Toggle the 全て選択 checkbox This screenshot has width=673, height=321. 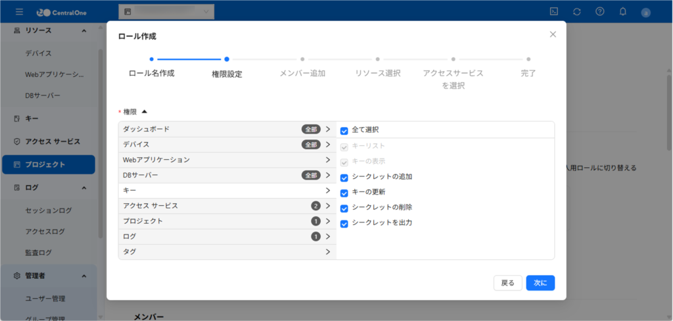pos(344,130)
